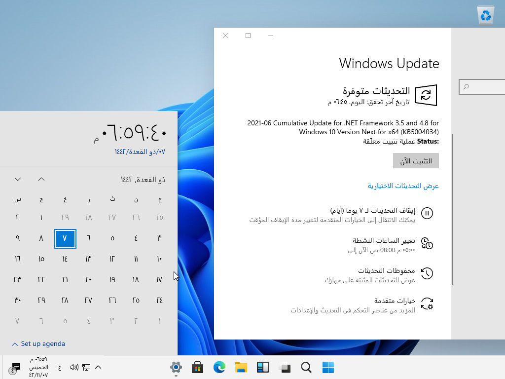
Task: Click the KB5004034 cumulative update title text
Action: click(343, 127)
